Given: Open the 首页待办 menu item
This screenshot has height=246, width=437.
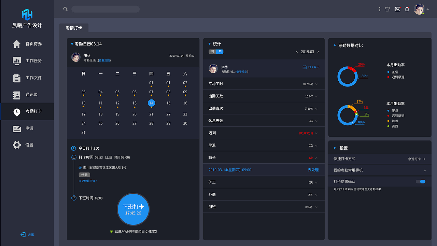Looking at the screenshot, I should (x=27, y=44).
